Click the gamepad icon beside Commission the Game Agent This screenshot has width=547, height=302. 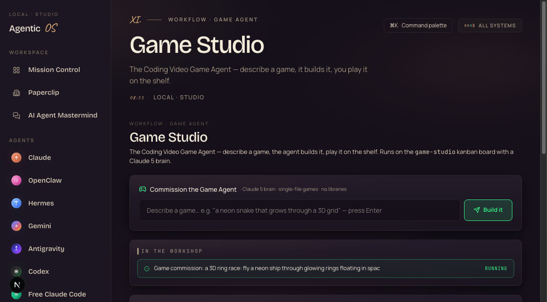143,189
